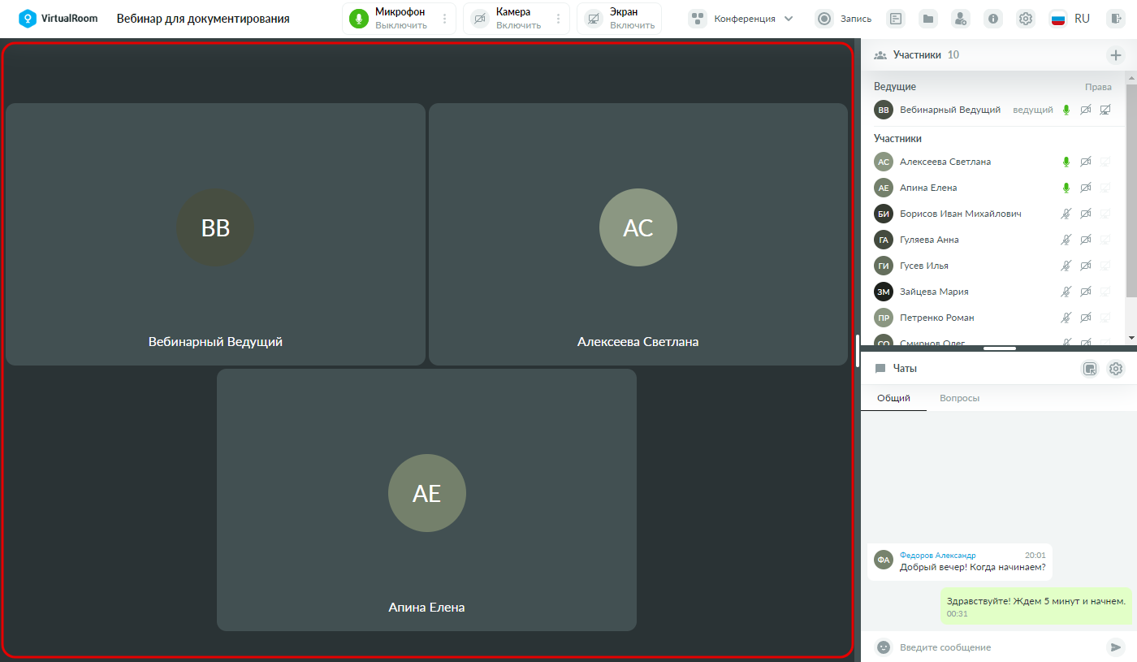Add participant with the plus icon
Image resolution: width=1137 pixels, height=662 pixels.
click(x=1116, y=55)
